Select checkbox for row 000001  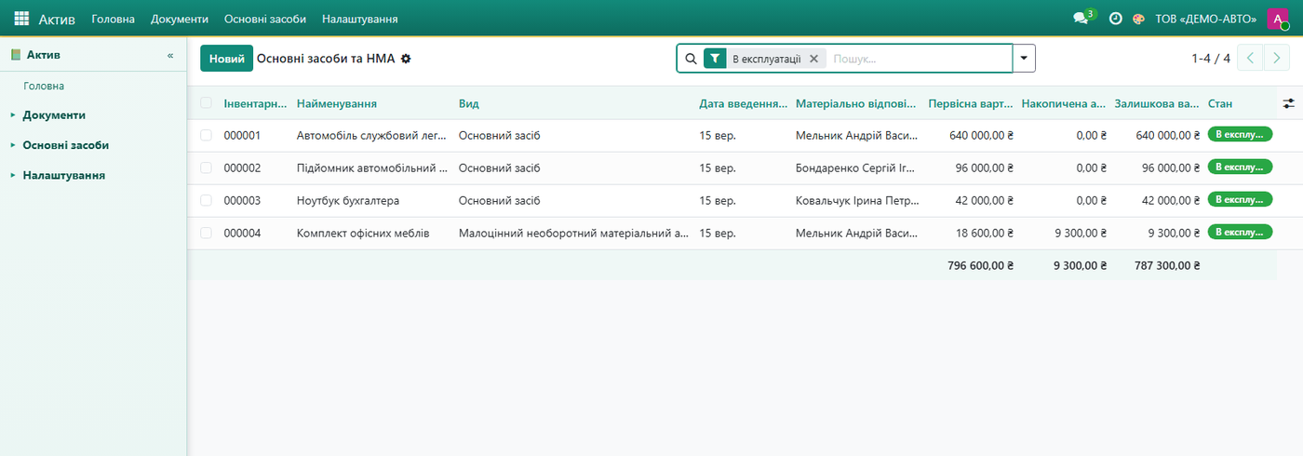click(x=206, y=136)
